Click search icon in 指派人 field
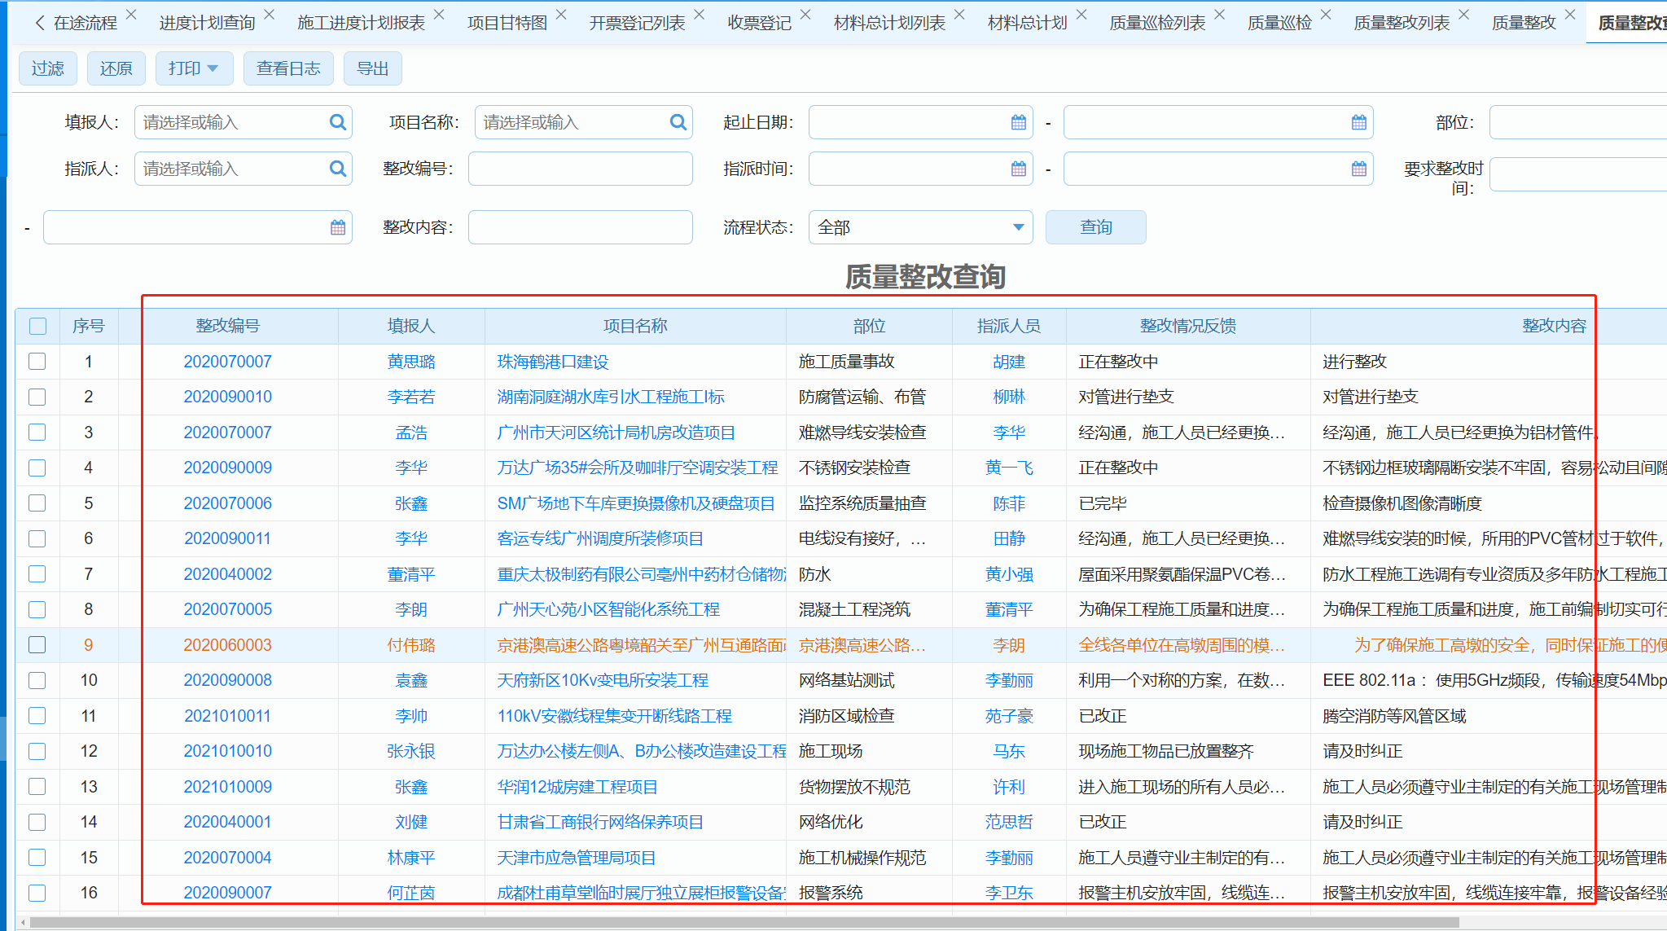 click(x=337, y=169)
